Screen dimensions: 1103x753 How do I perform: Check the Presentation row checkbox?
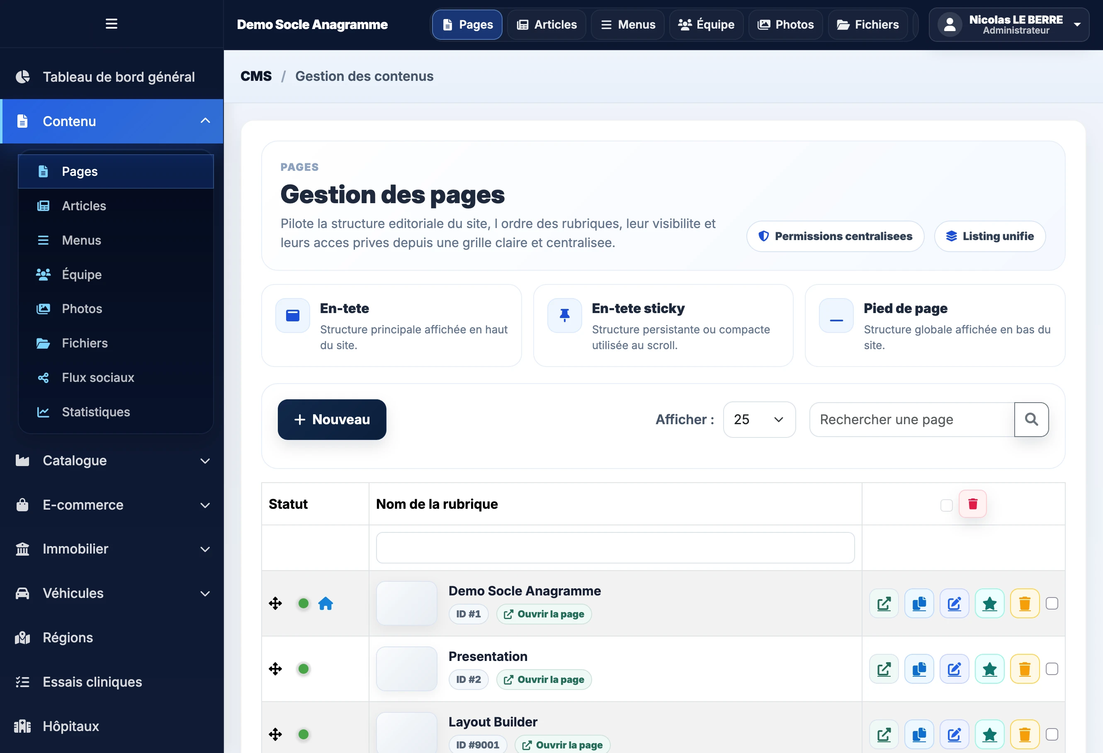point(1052,669)
